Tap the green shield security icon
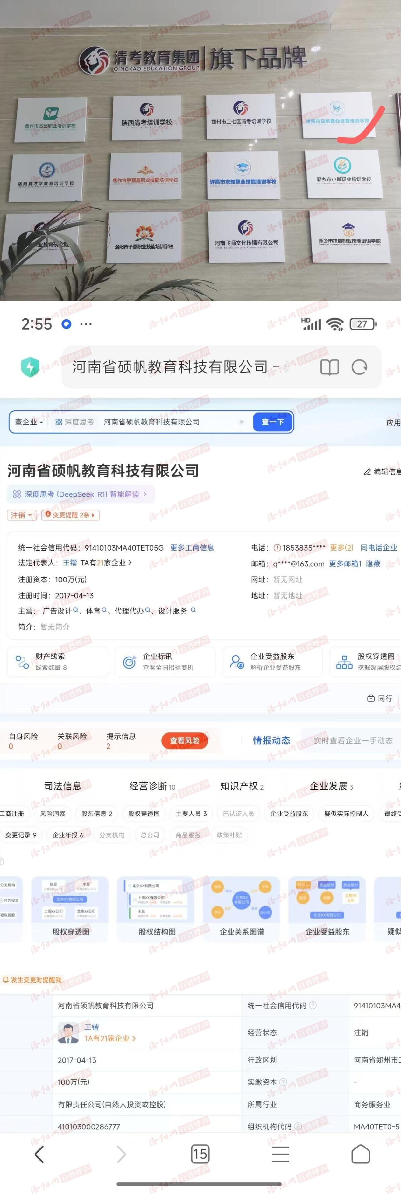The height and width of the screenshot is (1194, 401). (30, 367)
